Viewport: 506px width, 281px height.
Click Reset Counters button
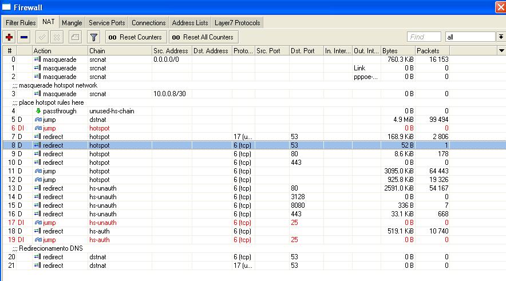(136, 37)
